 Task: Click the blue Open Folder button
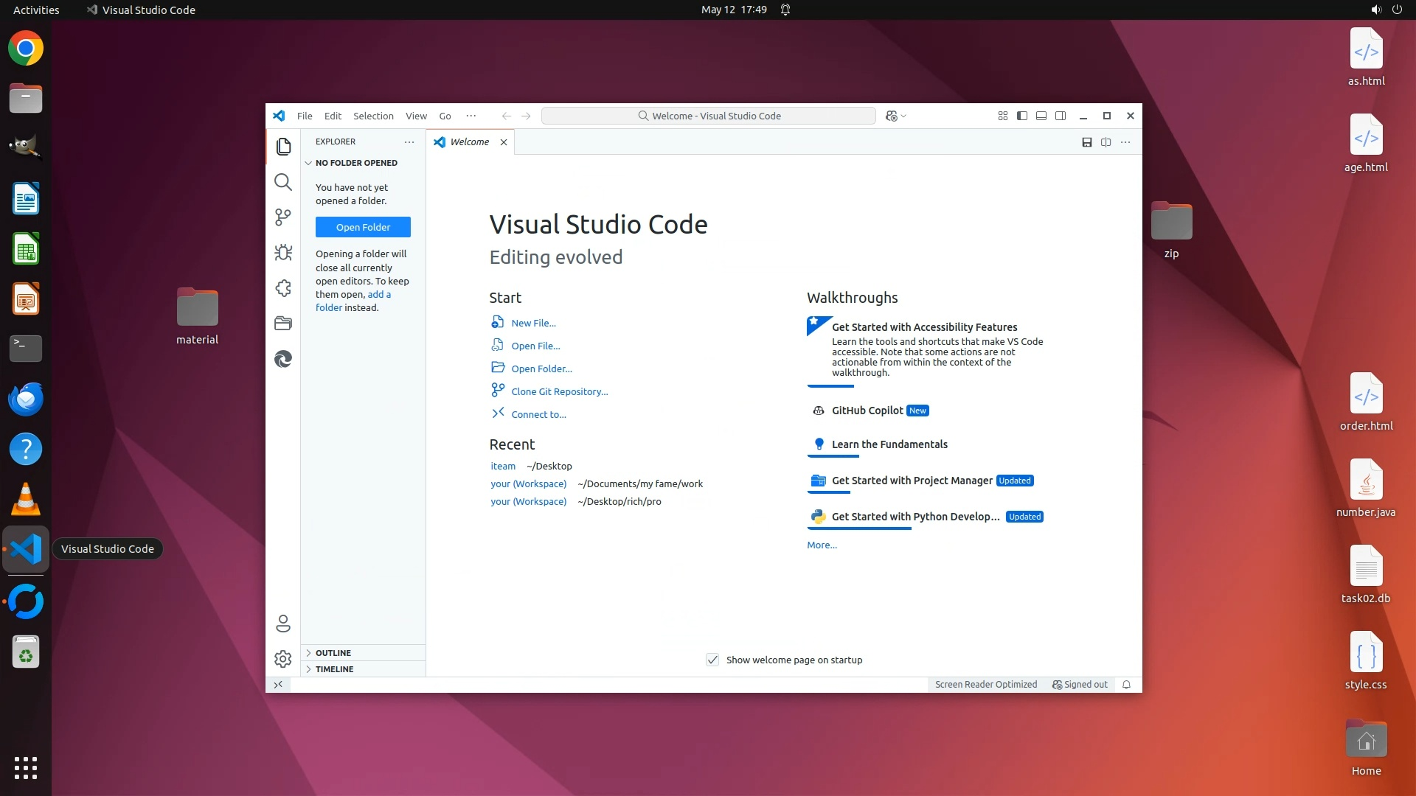tap(363, 227)
